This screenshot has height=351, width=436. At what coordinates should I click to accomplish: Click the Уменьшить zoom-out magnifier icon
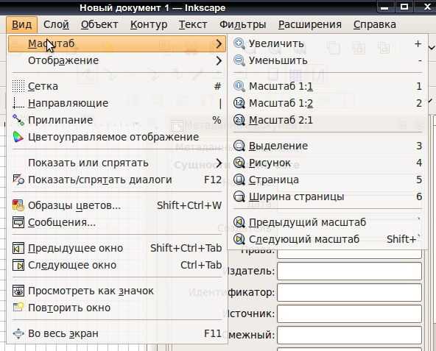pyautogui.click(x=239, y=60)
